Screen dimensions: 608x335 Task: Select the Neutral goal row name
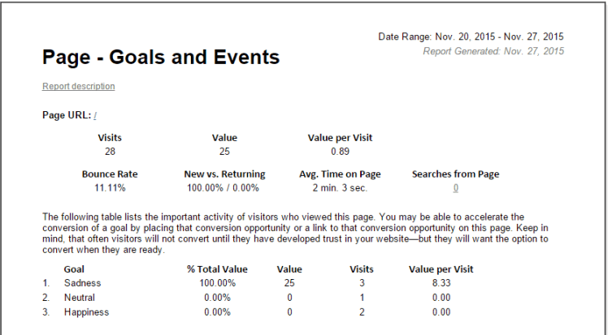80,298
